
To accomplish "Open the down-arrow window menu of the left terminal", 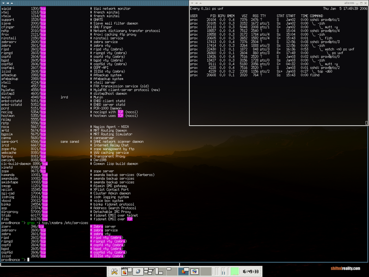I will pyautogui.click(x=3, y=3).
